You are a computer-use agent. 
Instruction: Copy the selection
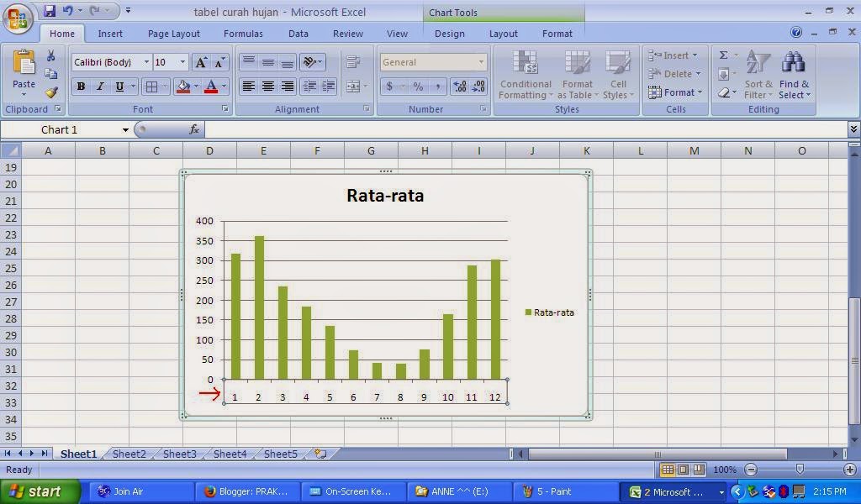(x=51, y=73)
